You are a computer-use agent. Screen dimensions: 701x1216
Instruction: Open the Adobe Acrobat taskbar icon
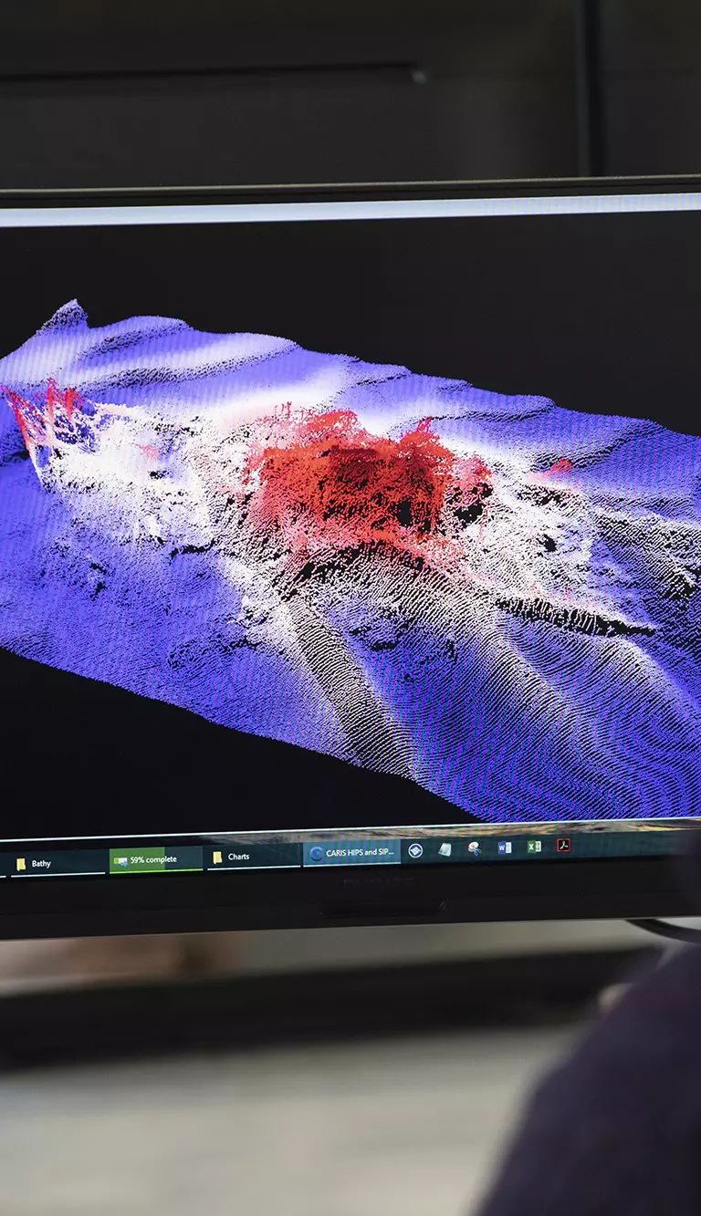pyautogui.click(x=564, y=846)
